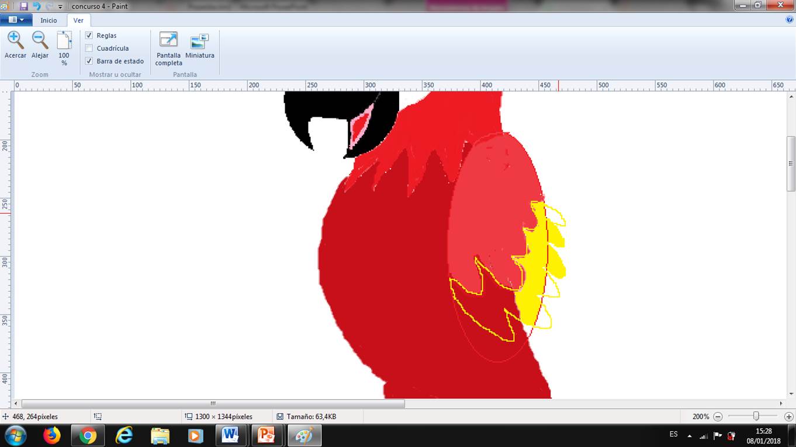Click the zoom in plus button in status bar
Screen dimensions: 796x447
(788, 417)
